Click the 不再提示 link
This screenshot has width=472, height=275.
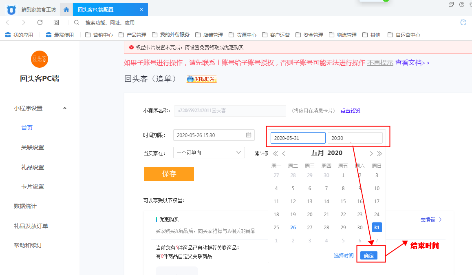click(x=380, y=63)
